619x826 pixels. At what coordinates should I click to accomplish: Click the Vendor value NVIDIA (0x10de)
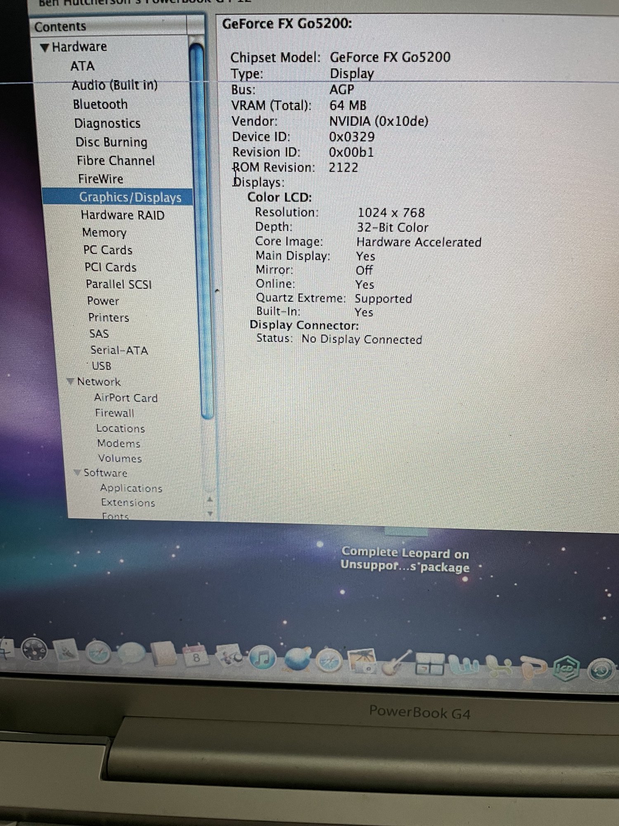pos(379,121)
